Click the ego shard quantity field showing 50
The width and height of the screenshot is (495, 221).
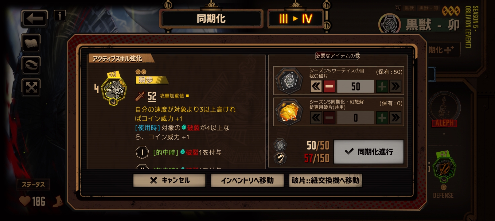[356, 87]
